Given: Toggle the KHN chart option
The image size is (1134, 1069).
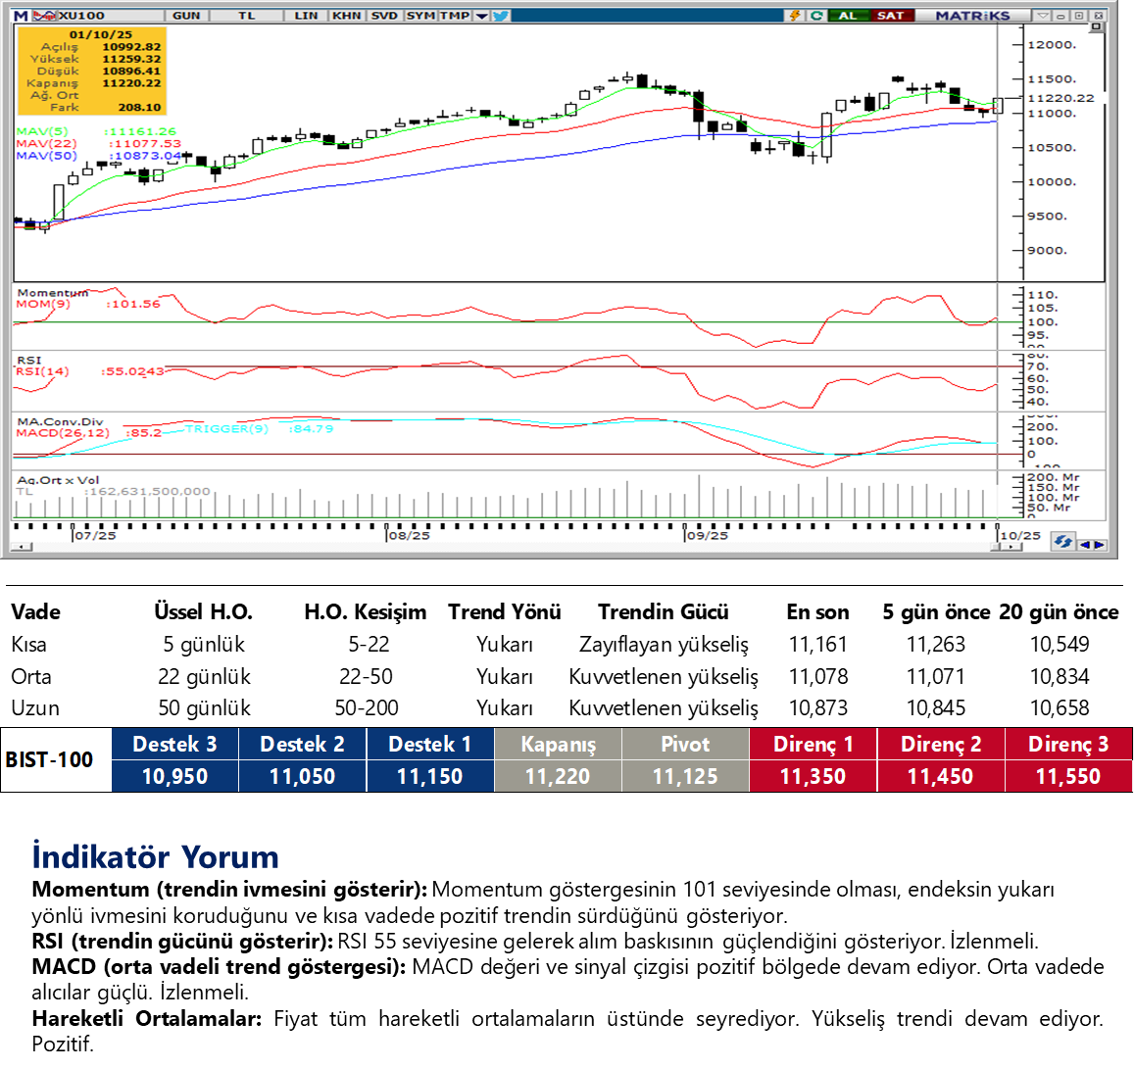Looking at the screenshot, I should click(346, 16).
